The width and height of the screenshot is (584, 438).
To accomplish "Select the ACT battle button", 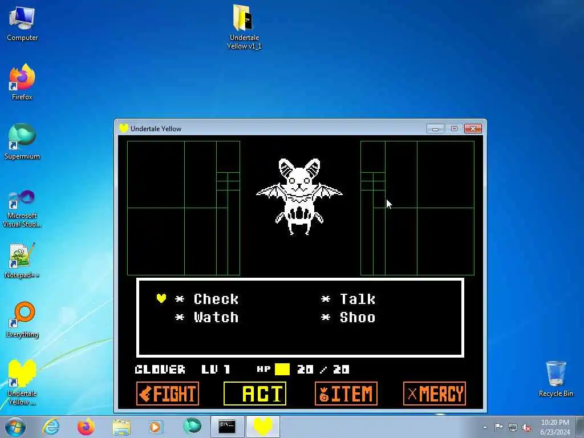I will point(255,394).
